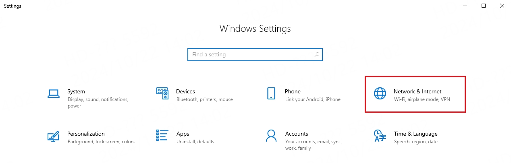Open the System settings label
511x163 pixels.
[x=76, y=91]
